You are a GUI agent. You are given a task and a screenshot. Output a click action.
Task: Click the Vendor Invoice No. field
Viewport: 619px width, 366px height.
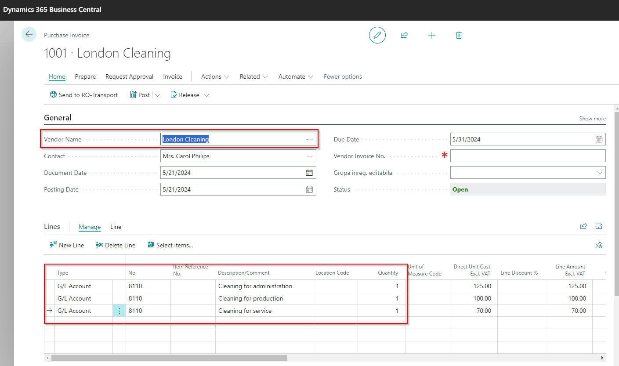click(528, 156)
